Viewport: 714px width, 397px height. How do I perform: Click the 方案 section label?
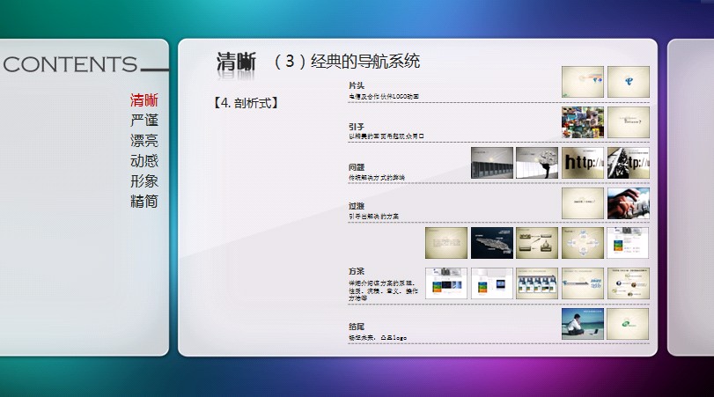(357, 271)
